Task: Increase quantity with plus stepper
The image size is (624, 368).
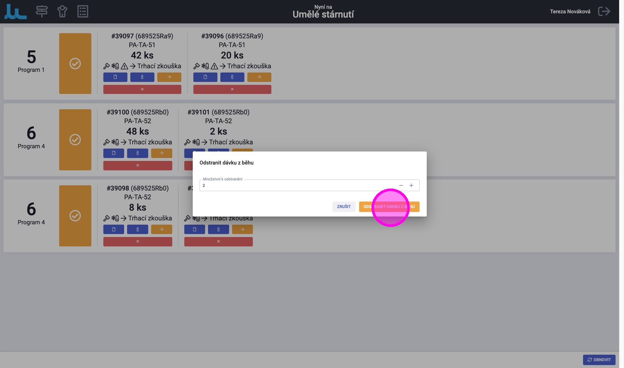Action: click(x=411, y=185)
